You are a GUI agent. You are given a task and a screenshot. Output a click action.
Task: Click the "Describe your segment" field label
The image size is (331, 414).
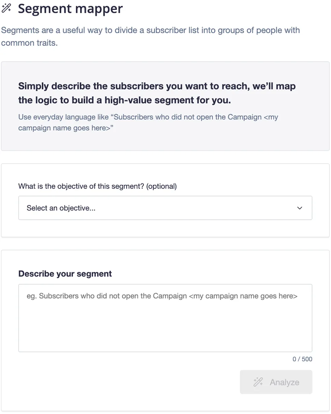65,274
